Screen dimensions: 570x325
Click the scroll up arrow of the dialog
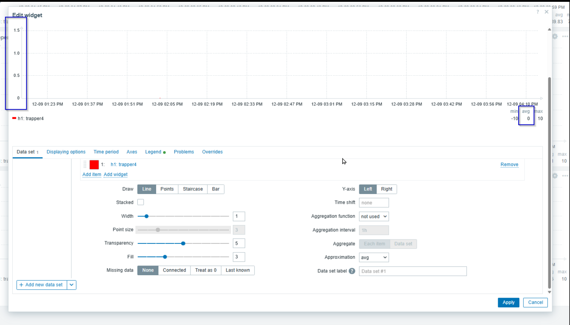pyautogui.click(x=549, y=30)
